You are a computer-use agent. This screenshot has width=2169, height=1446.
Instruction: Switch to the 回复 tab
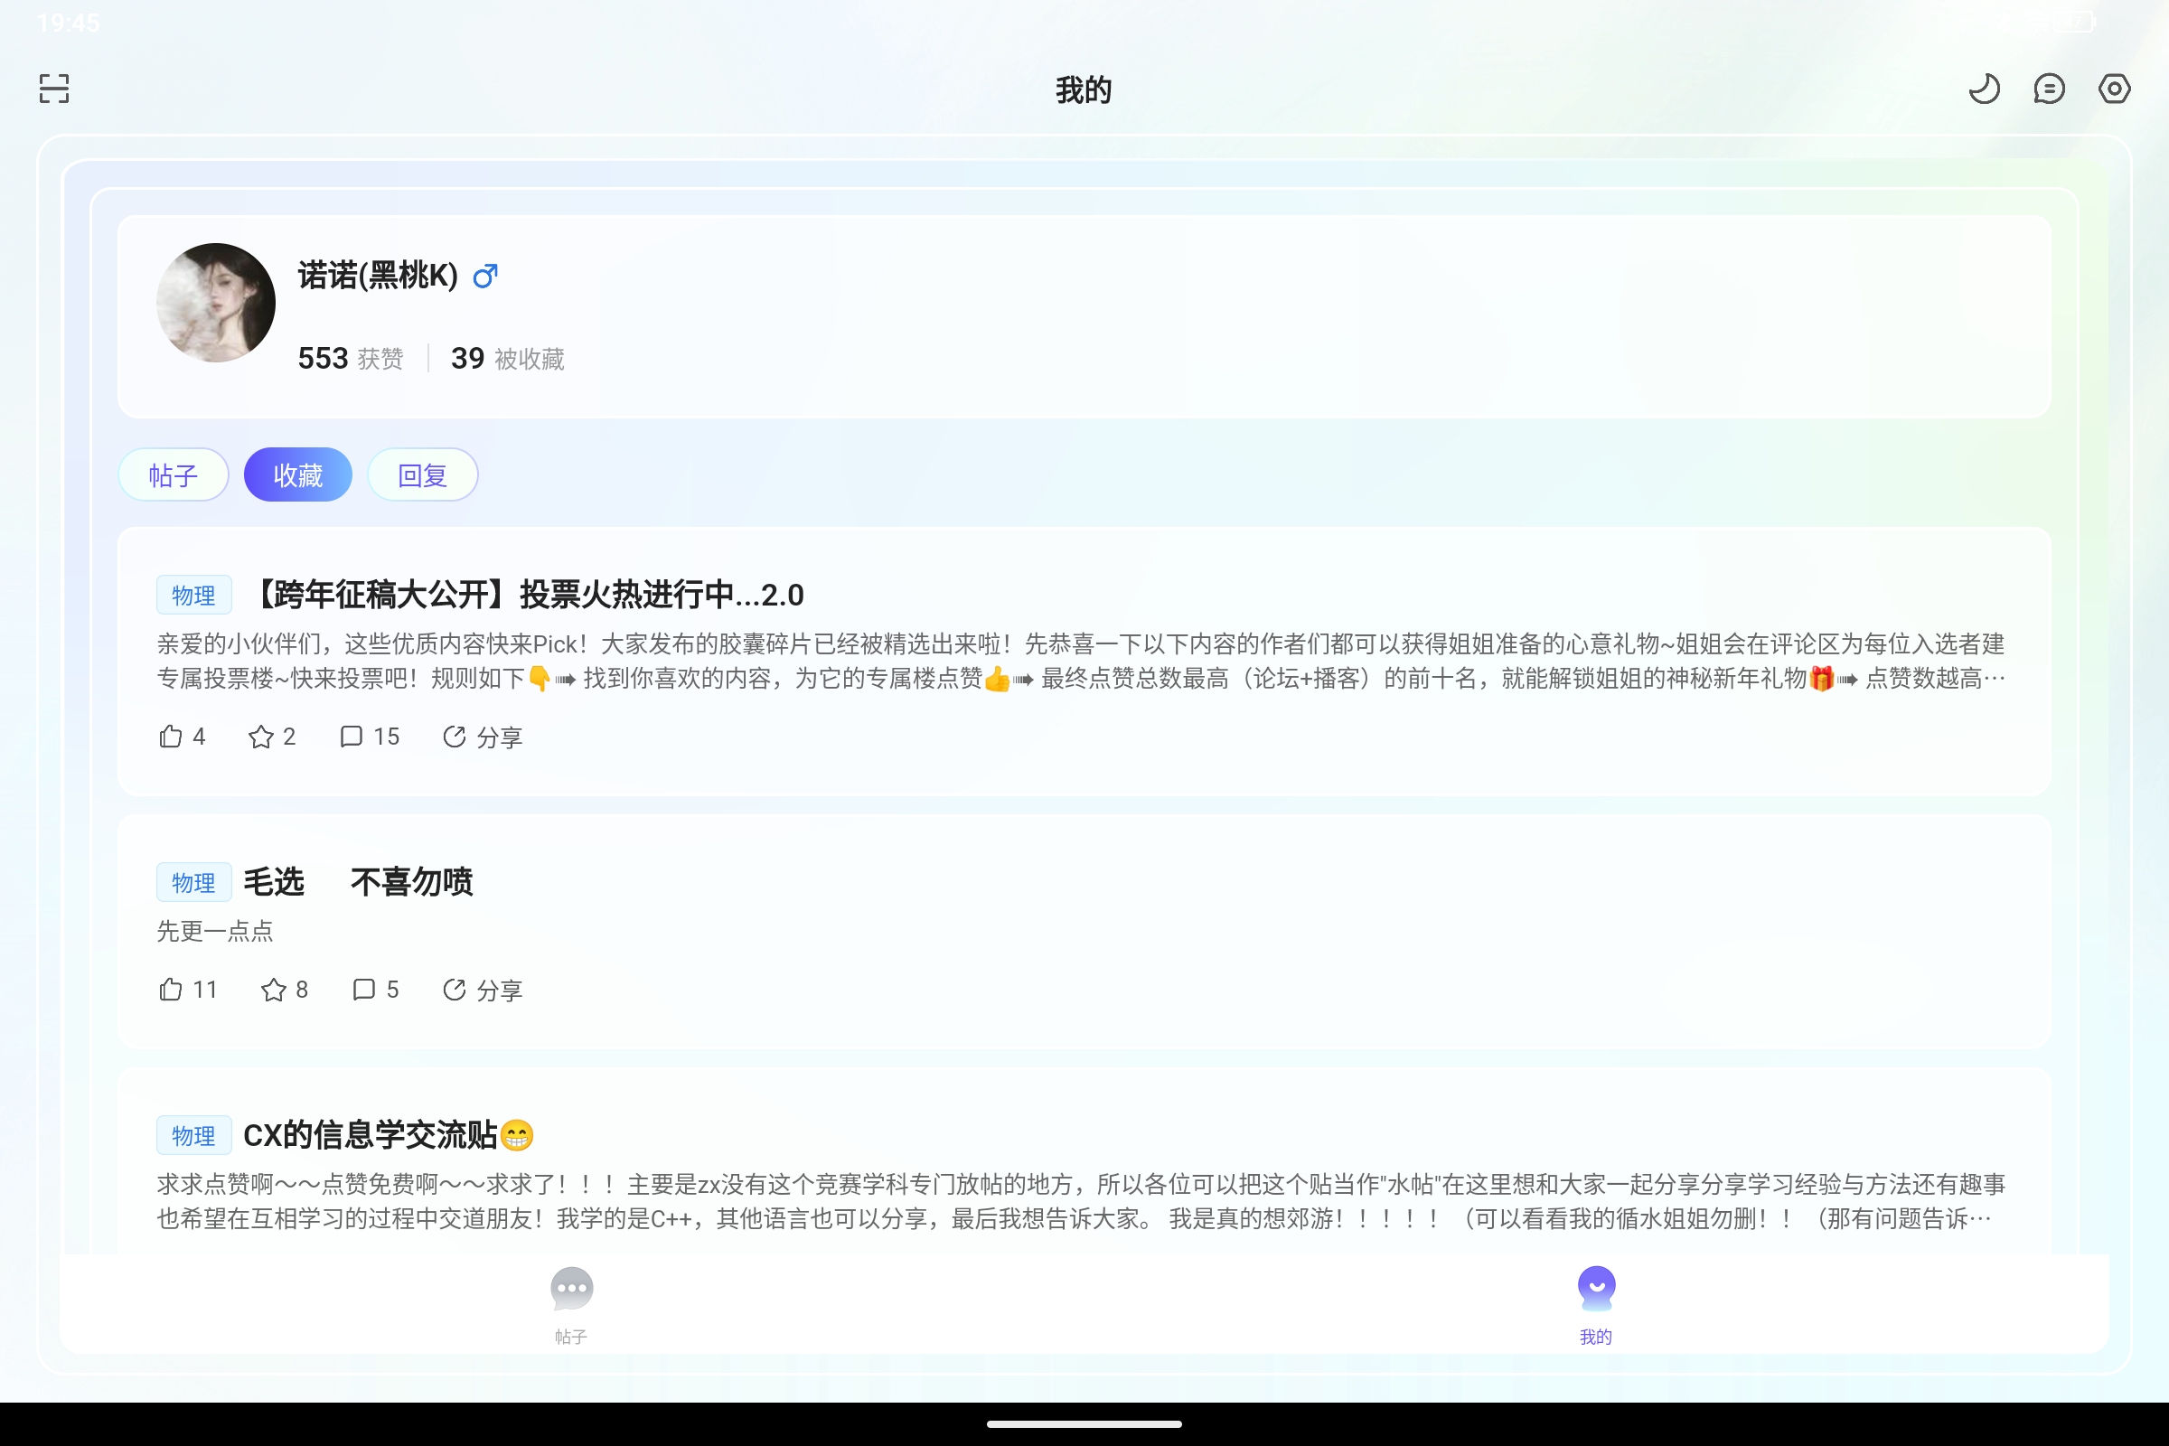[421, 474]
